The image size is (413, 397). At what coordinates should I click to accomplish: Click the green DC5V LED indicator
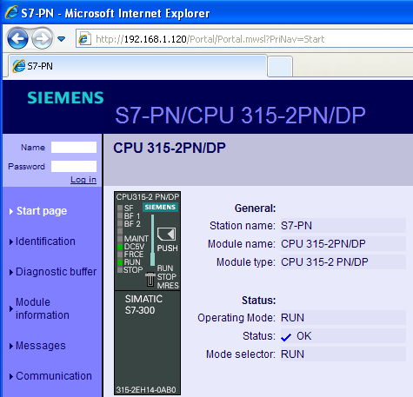coord(120,247)
